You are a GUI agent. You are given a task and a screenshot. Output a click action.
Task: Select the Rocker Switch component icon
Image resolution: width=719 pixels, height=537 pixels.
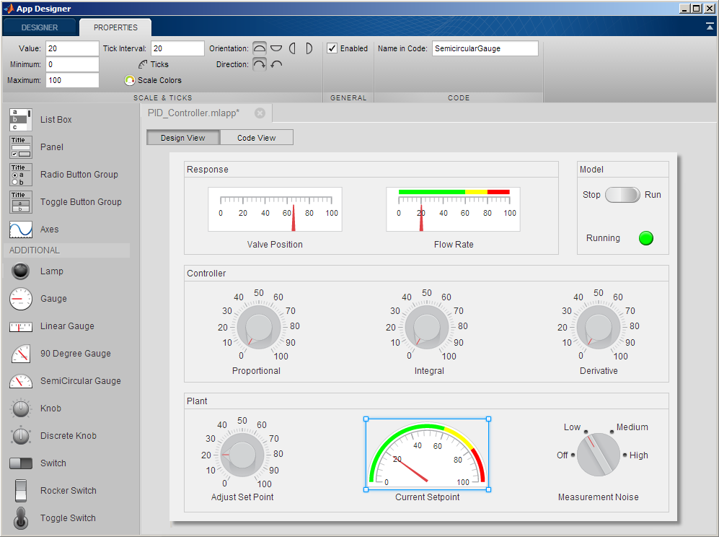21,491
